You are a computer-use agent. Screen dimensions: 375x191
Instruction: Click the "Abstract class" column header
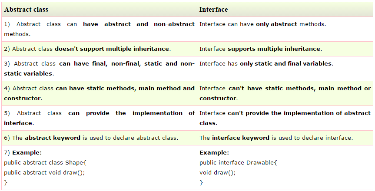pos(26,9)
